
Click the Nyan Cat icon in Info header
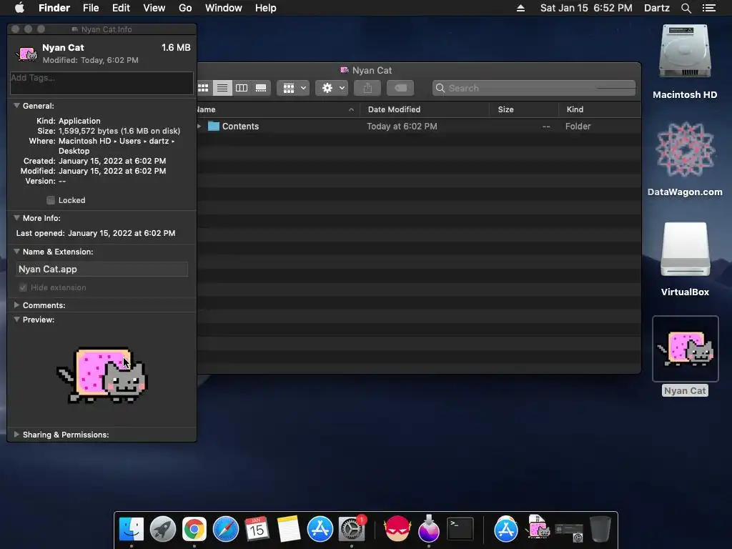click(26, 53)
